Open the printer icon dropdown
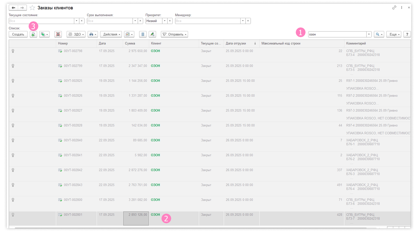418x232 pixels. click(93, 35)
